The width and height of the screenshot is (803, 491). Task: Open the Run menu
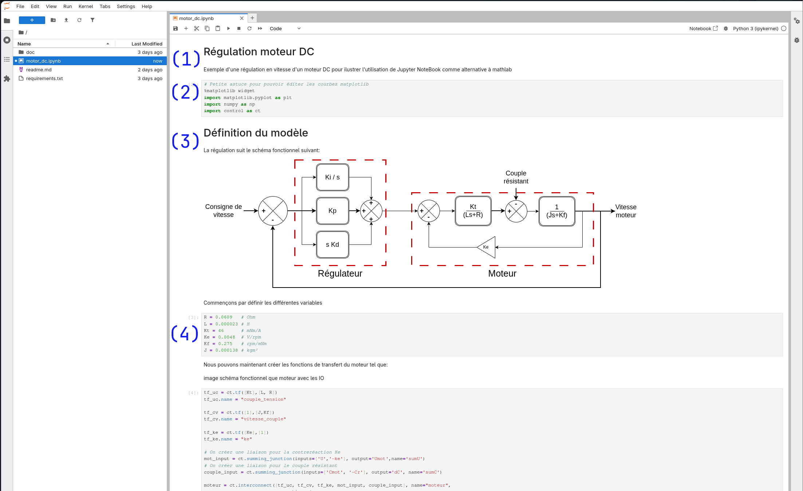point(67,6)
